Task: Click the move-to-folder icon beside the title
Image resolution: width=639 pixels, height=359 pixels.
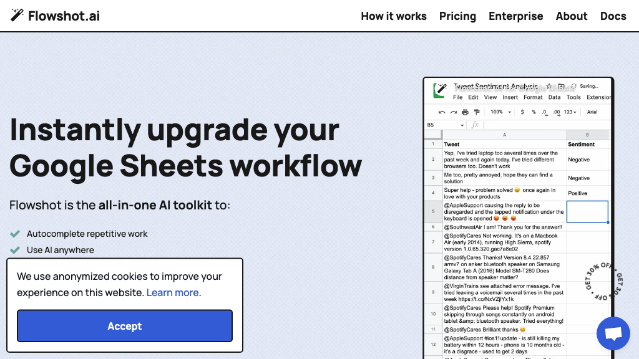Action: coord(561,87)
